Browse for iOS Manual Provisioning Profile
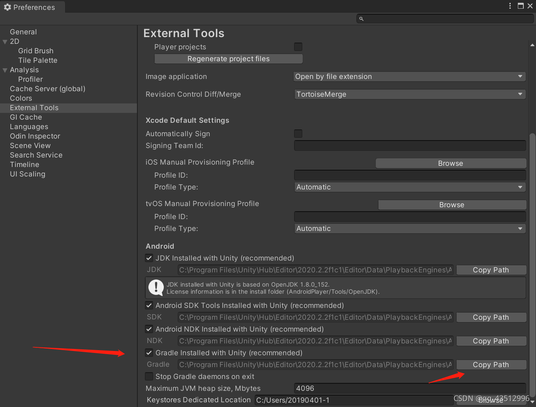 pyautogui.click(x=451, y=163)
